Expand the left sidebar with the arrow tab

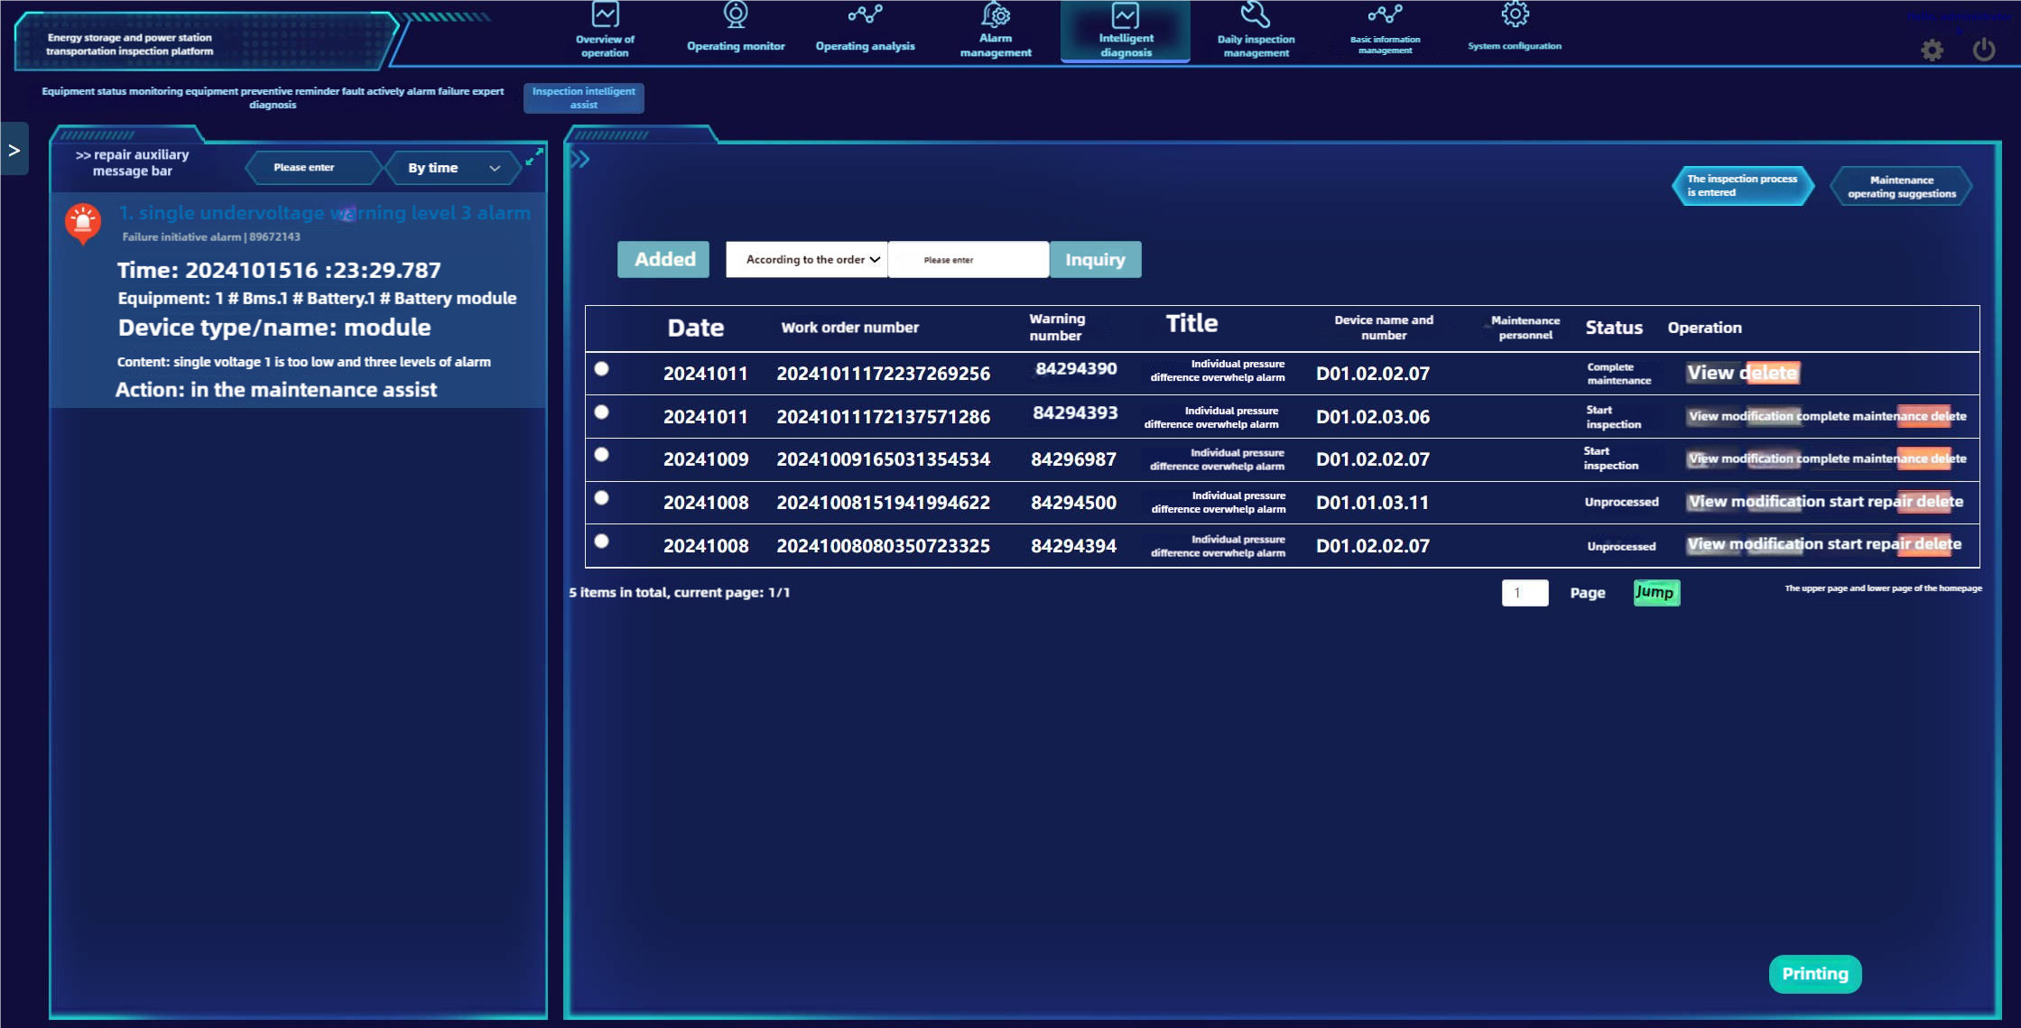[14, 150]
